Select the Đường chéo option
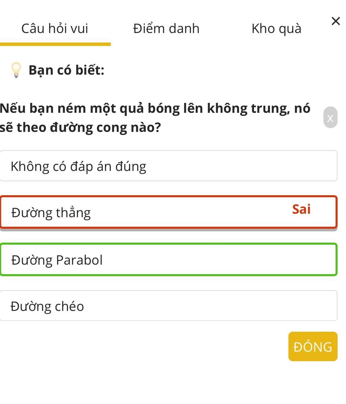346x404 pixels. [x=168, y=306]
